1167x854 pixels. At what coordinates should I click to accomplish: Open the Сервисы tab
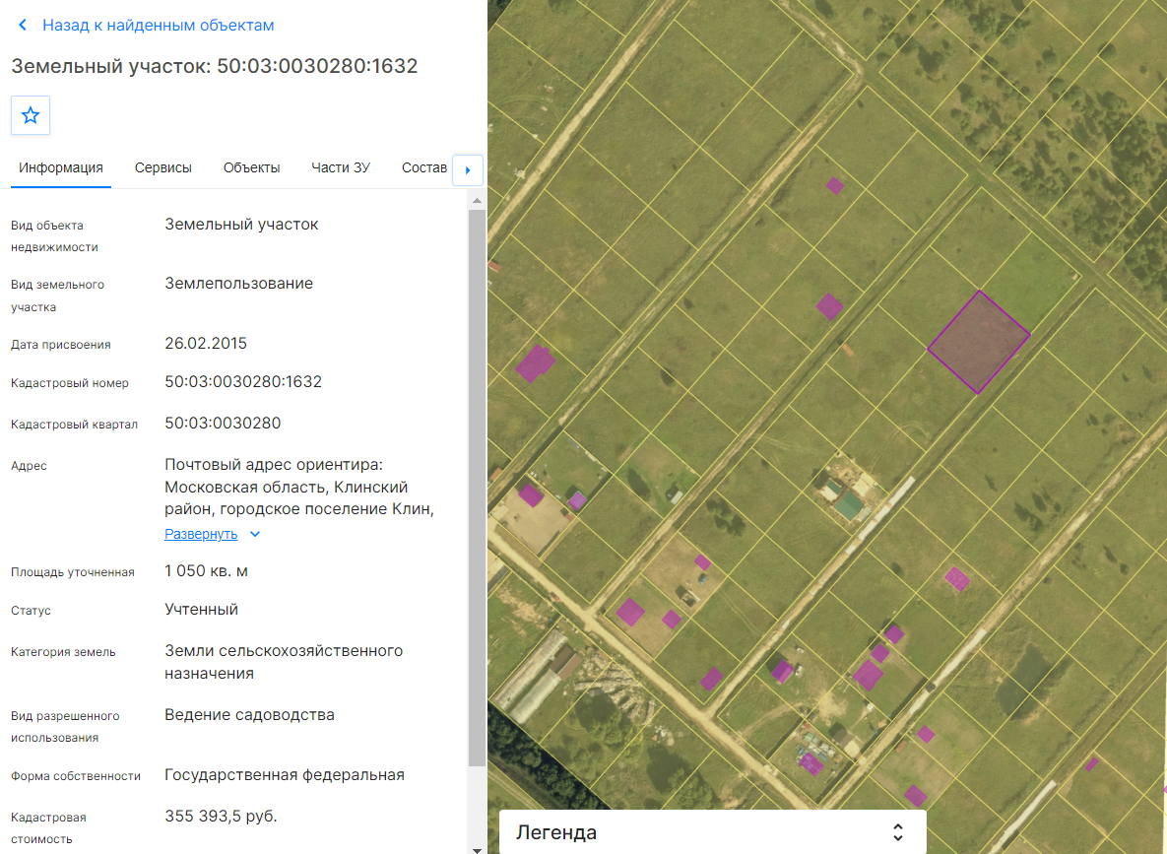[163, 167]
